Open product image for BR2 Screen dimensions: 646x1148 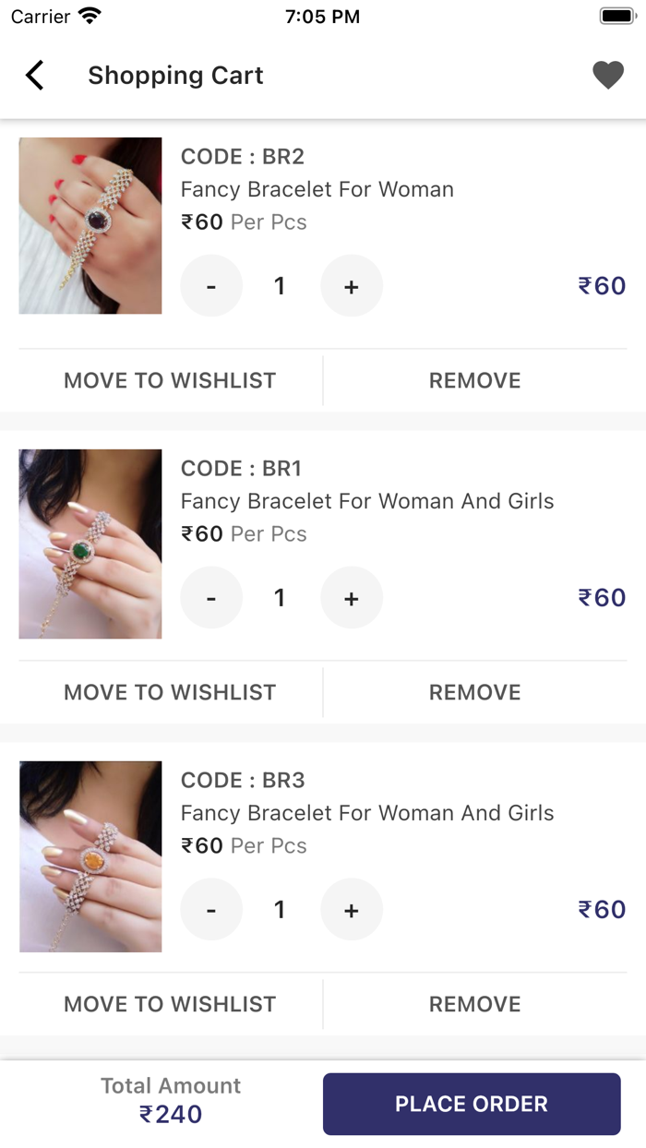tap(90, 226)
